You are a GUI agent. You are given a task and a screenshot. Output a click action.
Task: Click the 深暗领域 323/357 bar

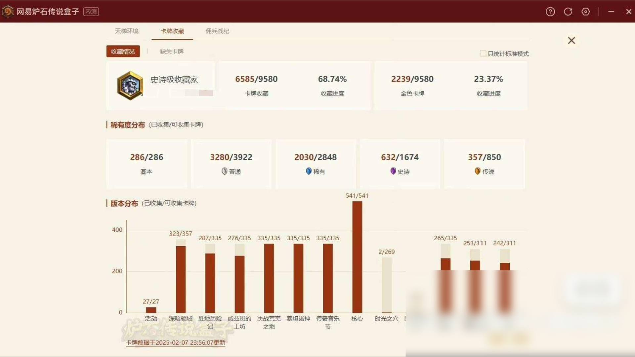(181, 278)
